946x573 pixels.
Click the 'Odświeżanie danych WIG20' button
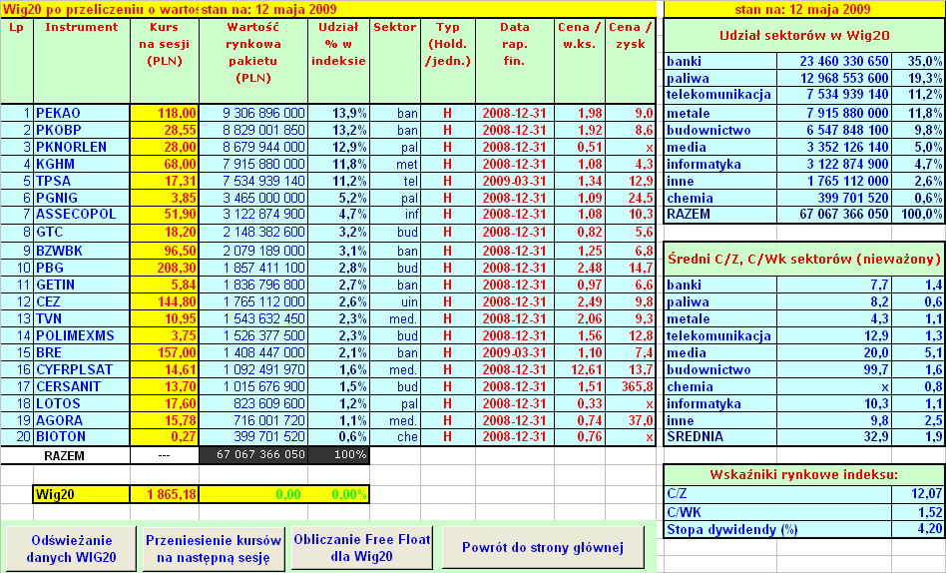(x=71, y=548)
